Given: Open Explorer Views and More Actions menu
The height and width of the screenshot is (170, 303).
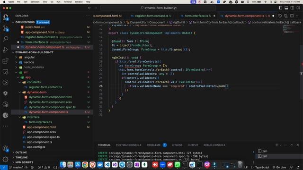Looking at the screenshot, I should 88,16.
